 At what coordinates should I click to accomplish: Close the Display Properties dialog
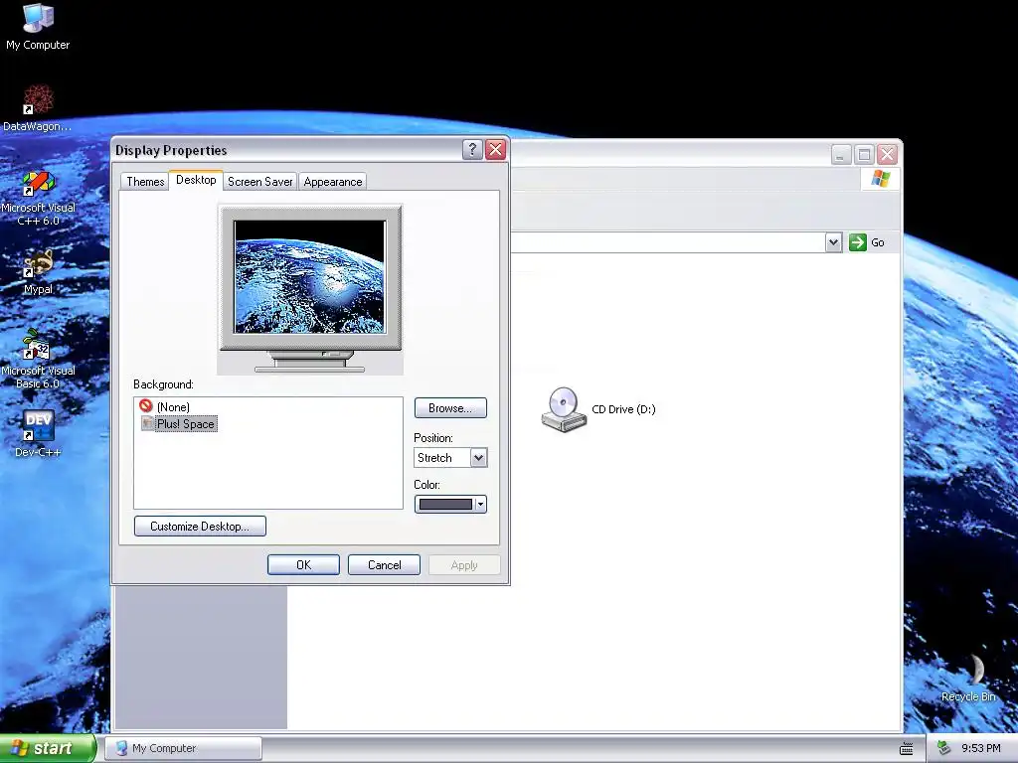coord(495,150)
